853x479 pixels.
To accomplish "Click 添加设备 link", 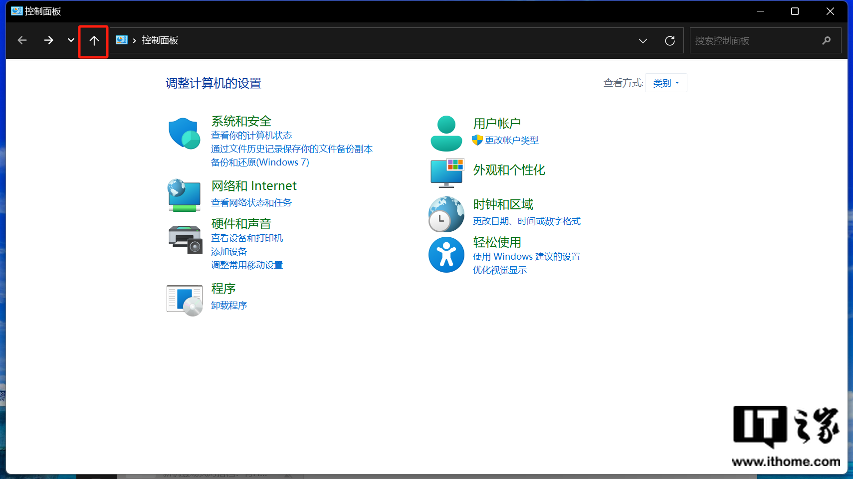I will tap(229, 252).
